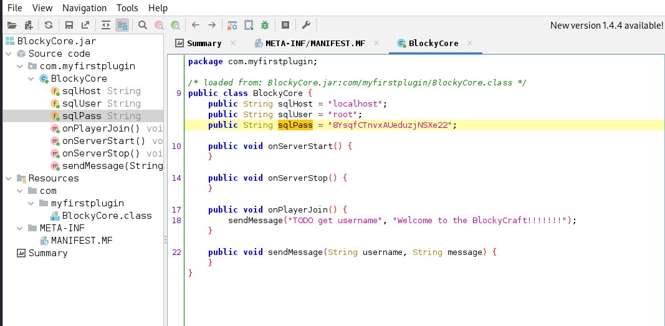Switch to the META-INF/MANIFEST.MF tab

315,43
